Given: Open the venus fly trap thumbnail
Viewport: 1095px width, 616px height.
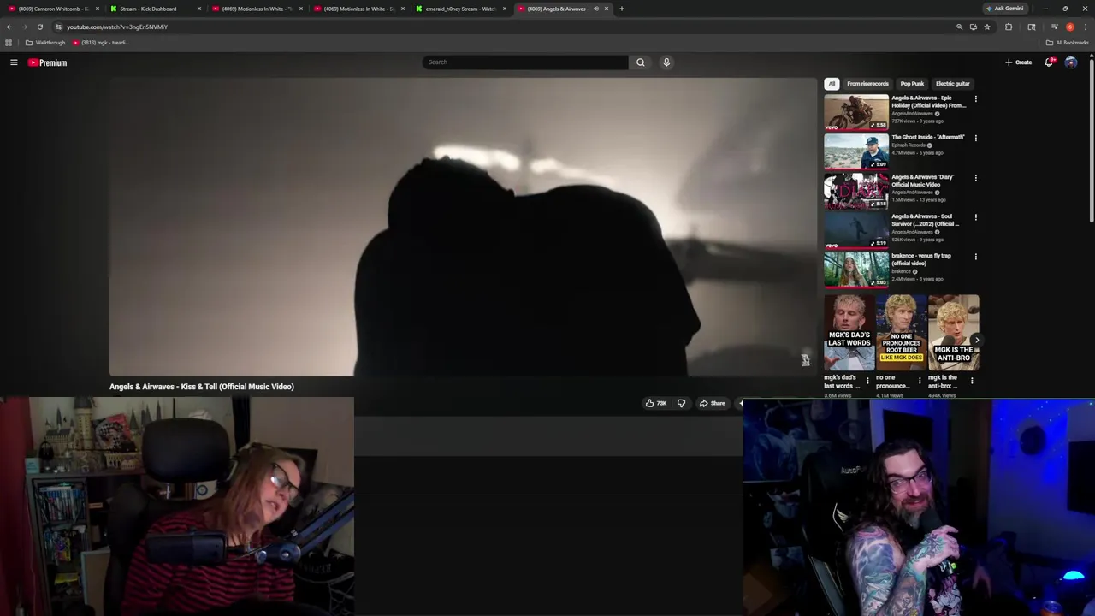Looking at the screenshot, I should coord(856,269).
